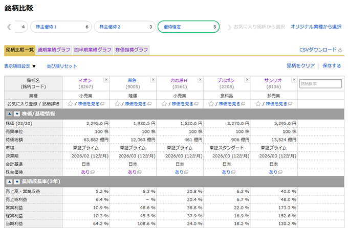Star ブルボン as a favorite
The image size is (348, 228).
(211, 104)
